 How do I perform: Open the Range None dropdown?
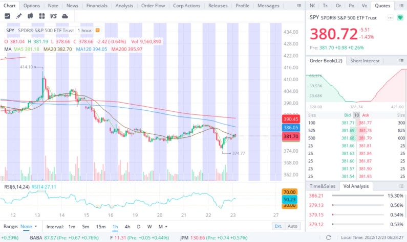coord(29,227)
